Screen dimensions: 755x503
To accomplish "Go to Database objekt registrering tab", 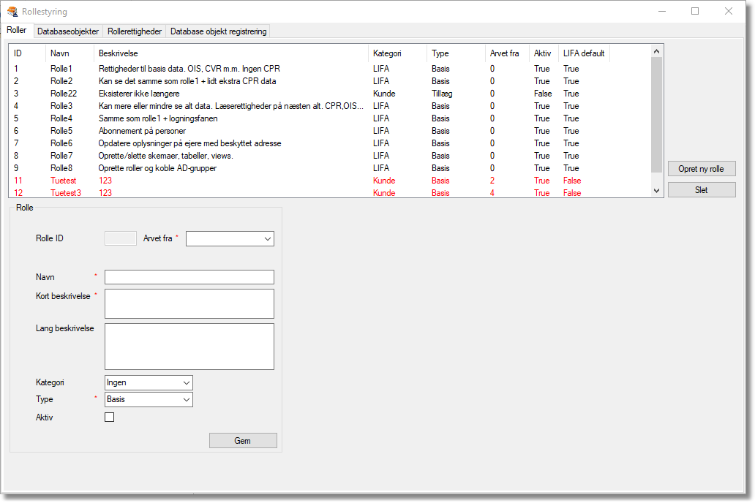I will point(219,31).
